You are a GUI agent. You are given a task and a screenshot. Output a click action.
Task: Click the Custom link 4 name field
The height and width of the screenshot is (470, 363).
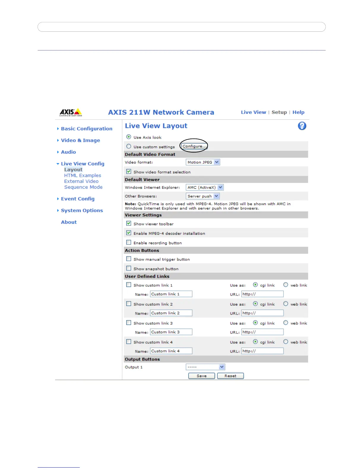coord(171,351)
